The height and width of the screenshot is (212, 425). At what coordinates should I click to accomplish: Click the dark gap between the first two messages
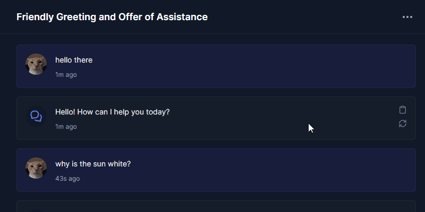(x=216, y=92)
